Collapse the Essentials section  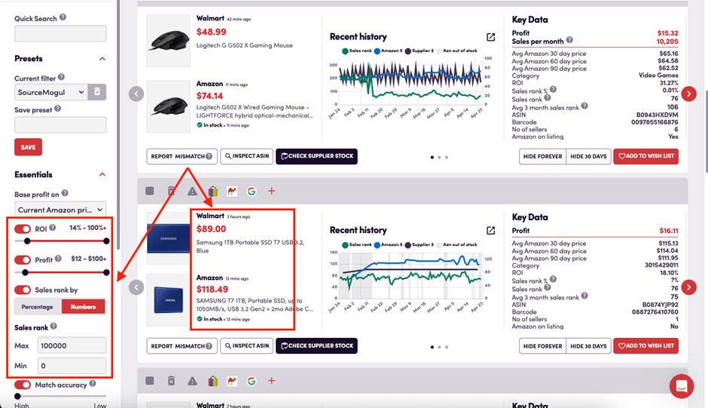tap(102, 175)
